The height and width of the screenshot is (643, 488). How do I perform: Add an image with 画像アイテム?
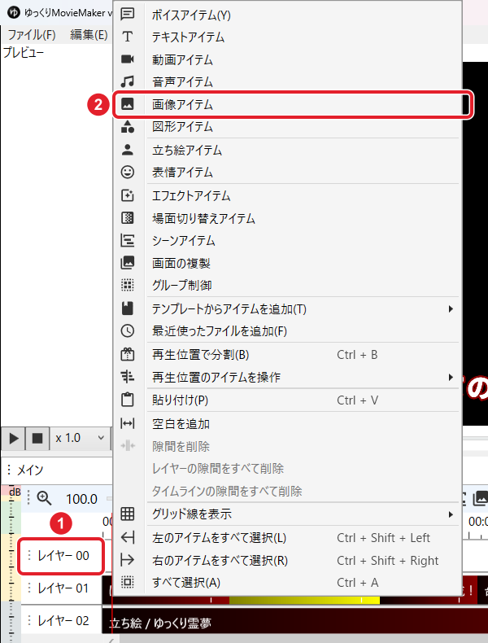coord(287,104)
